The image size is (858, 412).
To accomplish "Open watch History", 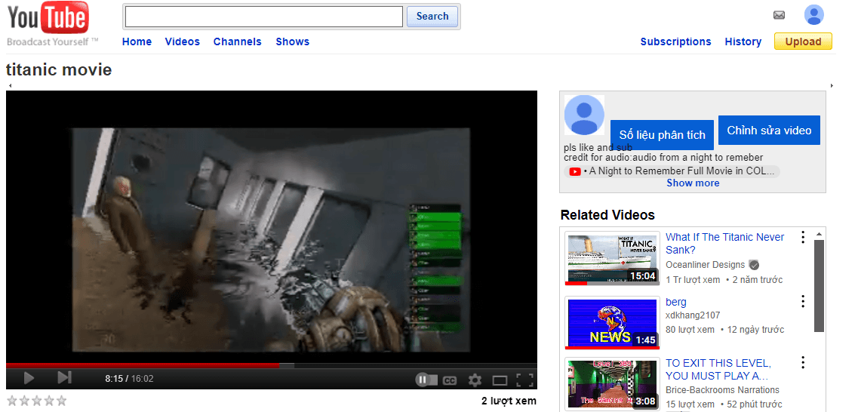I will pyautogui.click(x=743, y=42).
